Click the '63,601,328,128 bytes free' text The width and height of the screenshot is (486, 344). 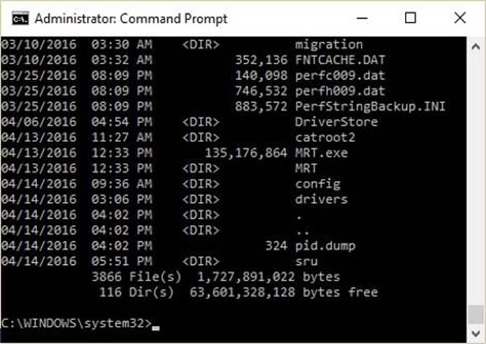284,292
